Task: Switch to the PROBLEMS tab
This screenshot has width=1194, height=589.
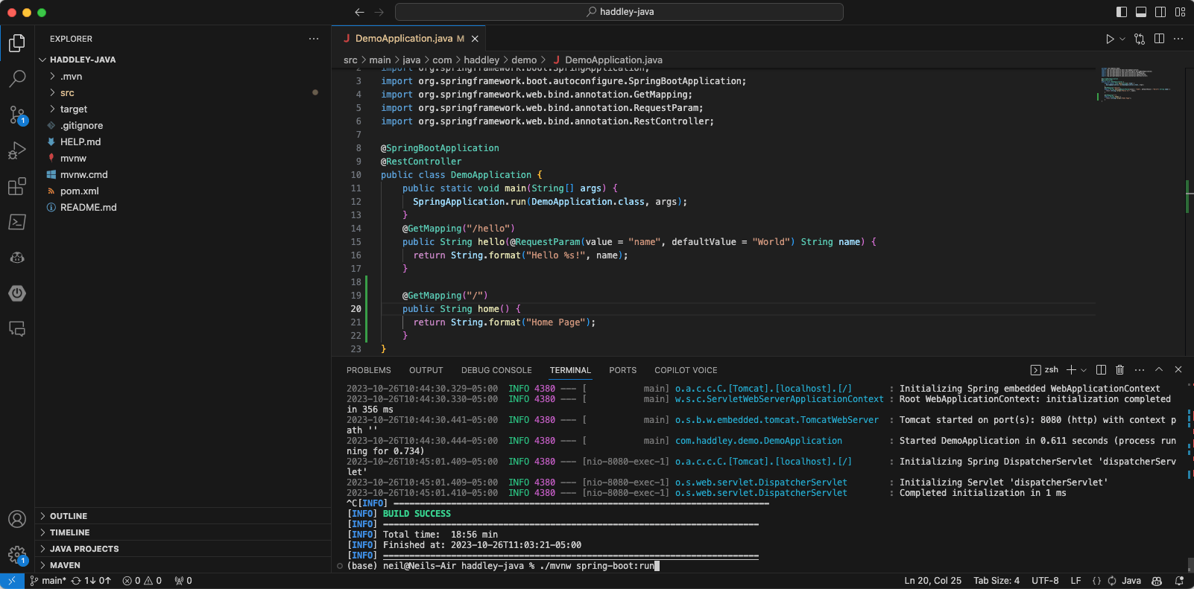Action: click(368, 370)
